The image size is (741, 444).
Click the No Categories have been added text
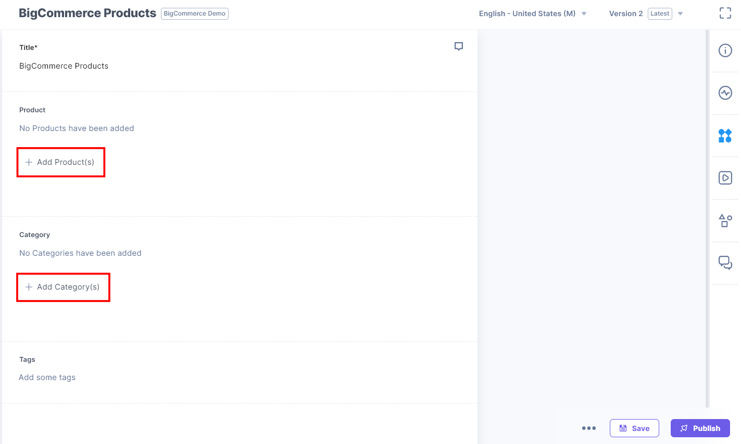[80, 253]
